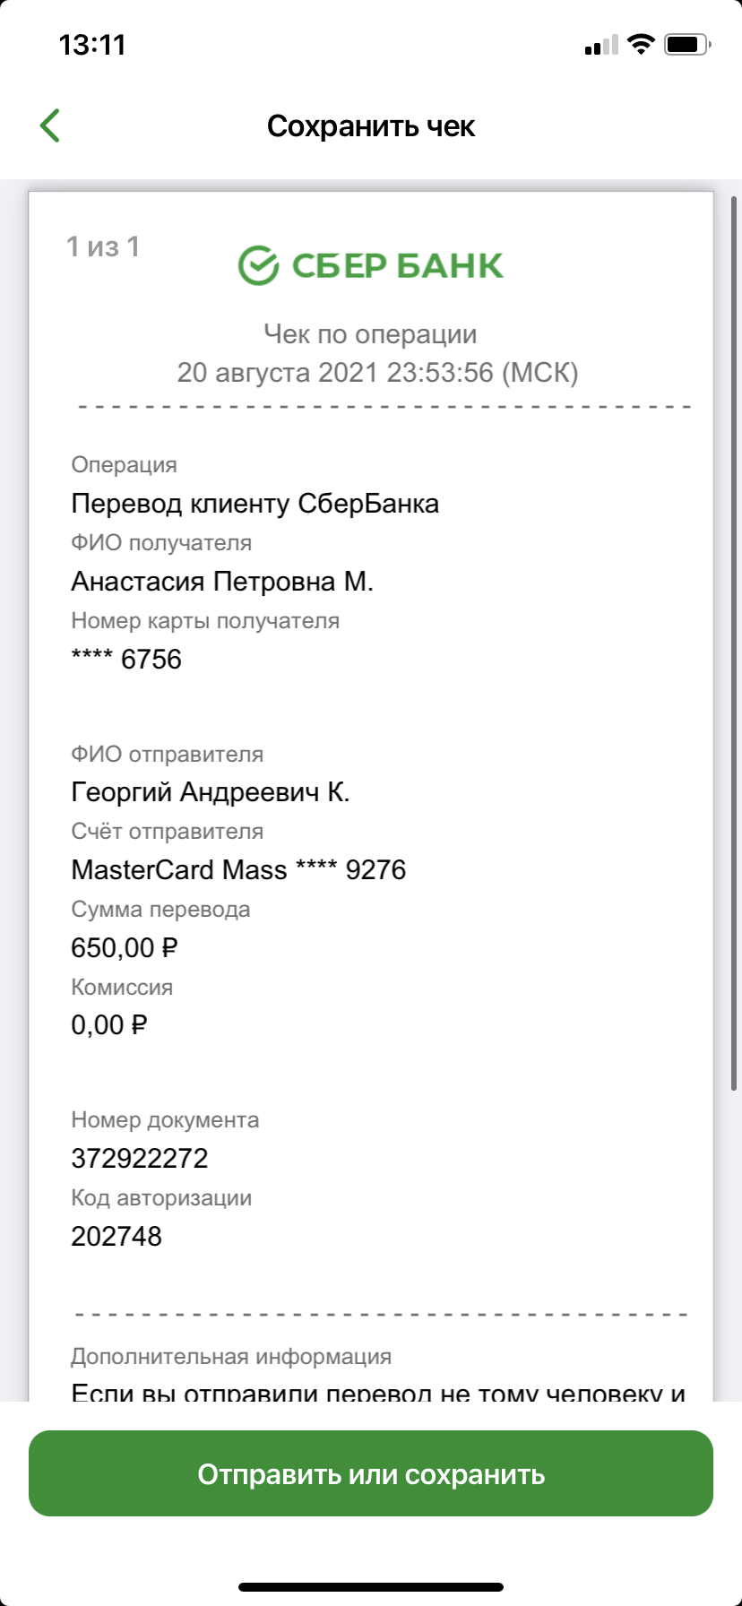Screen dimensions: 742x1606
Task: Tap recipient card number **** 6756
Action: 126,660
